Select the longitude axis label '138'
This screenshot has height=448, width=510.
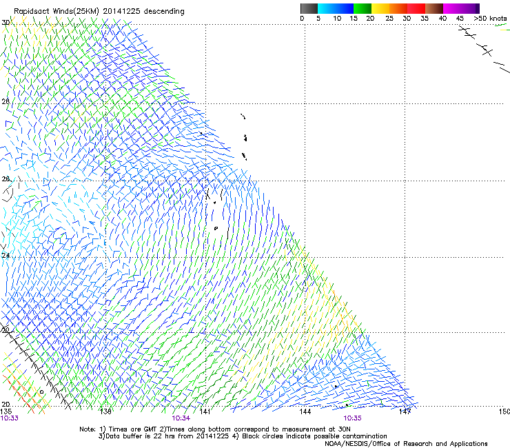coord(105,411)
